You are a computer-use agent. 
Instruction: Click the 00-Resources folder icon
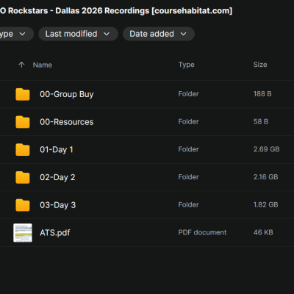[23, 122]
